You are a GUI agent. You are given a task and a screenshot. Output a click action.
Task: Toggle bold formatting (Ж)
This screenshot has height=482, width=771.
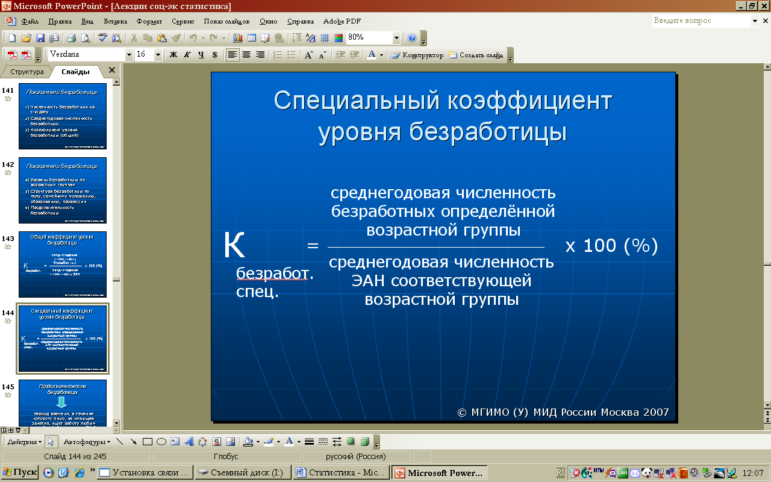point(173,55)
